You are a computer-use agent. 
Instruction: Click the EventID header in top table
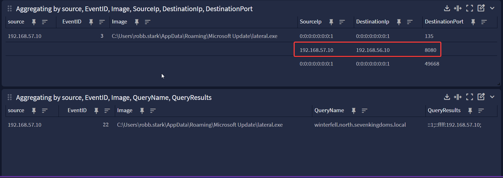click(72, 22)
